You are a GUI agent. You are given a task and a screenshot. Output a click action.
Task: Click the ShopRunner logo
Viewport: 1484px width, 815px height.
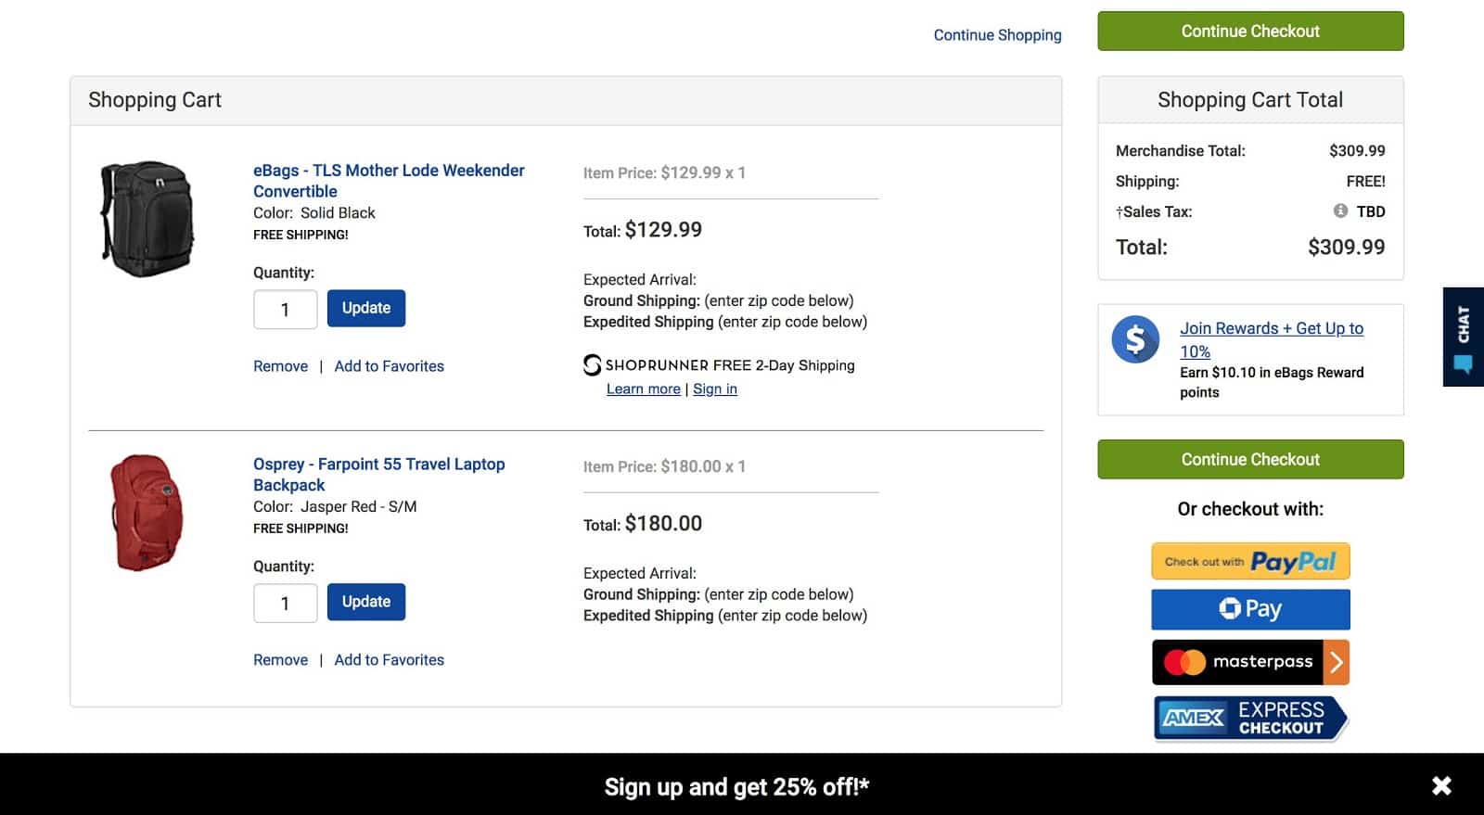592,365
